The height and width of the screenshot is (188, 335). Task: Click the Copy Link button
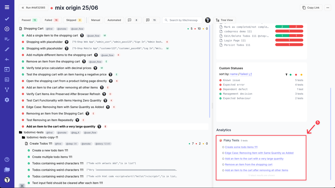[x=311, y=8]
